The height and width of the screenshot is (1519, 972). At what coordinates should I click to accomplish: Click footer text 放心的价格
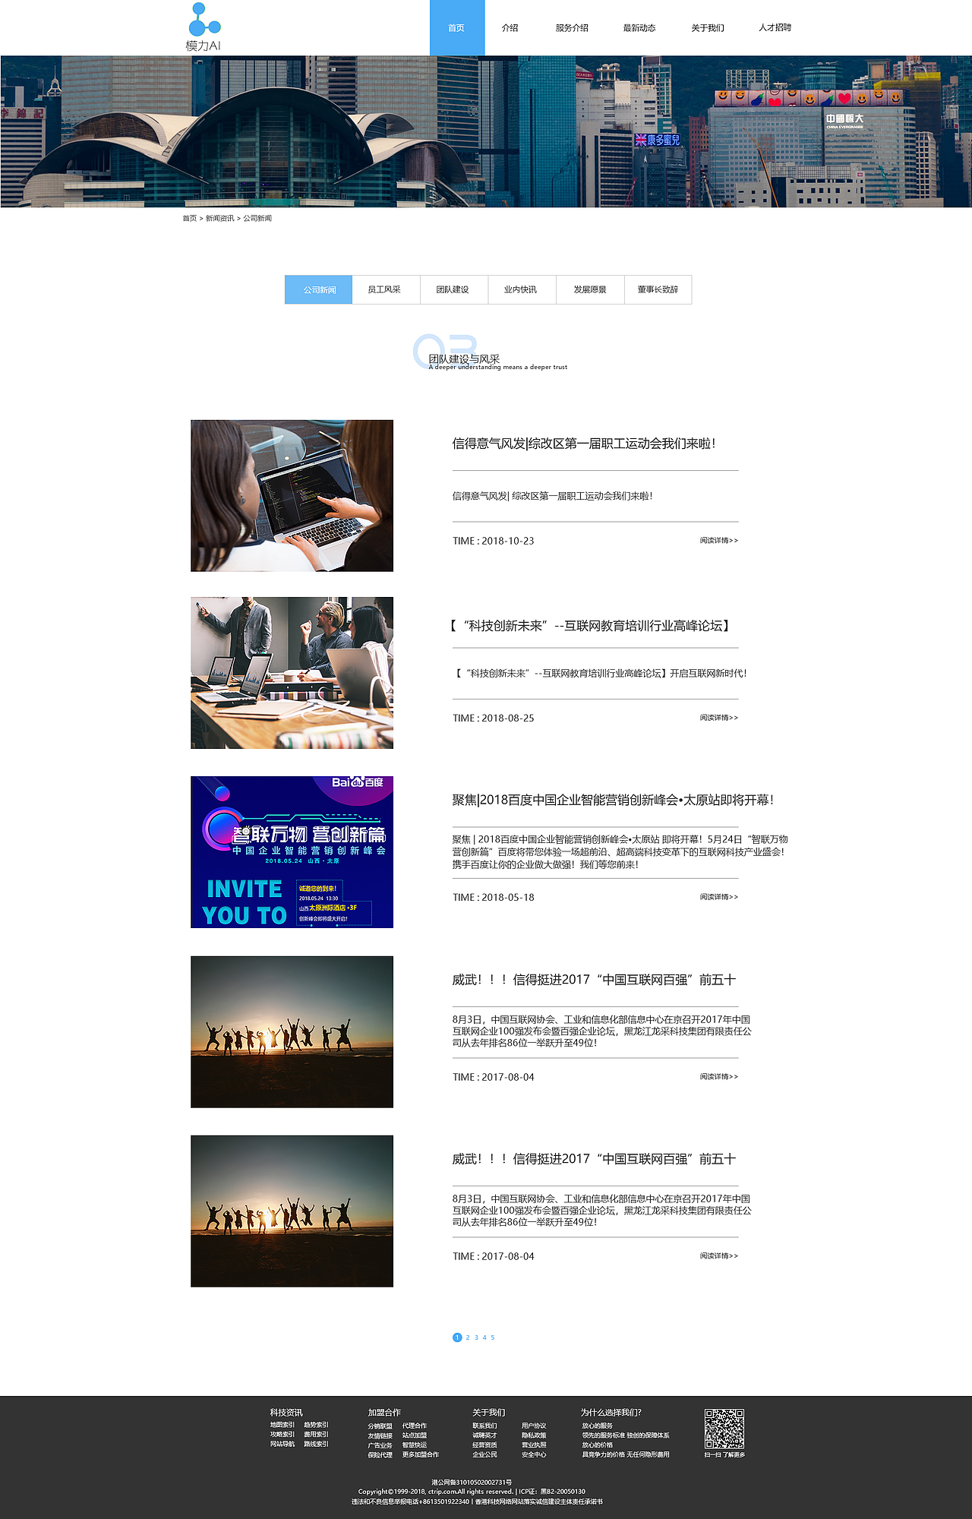[598, 1445]
